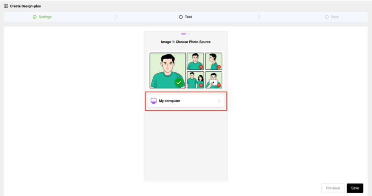Viewport: 372px width, 196px height.
Task: Click the green checkmark badge on portrait
Action: click(x=179, y=83)
